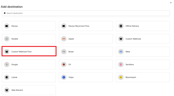Image resolution: width=174 pixels, height=96 pixels.
Task: Click the search magnifier icon
Action: [x=5, y=13]
